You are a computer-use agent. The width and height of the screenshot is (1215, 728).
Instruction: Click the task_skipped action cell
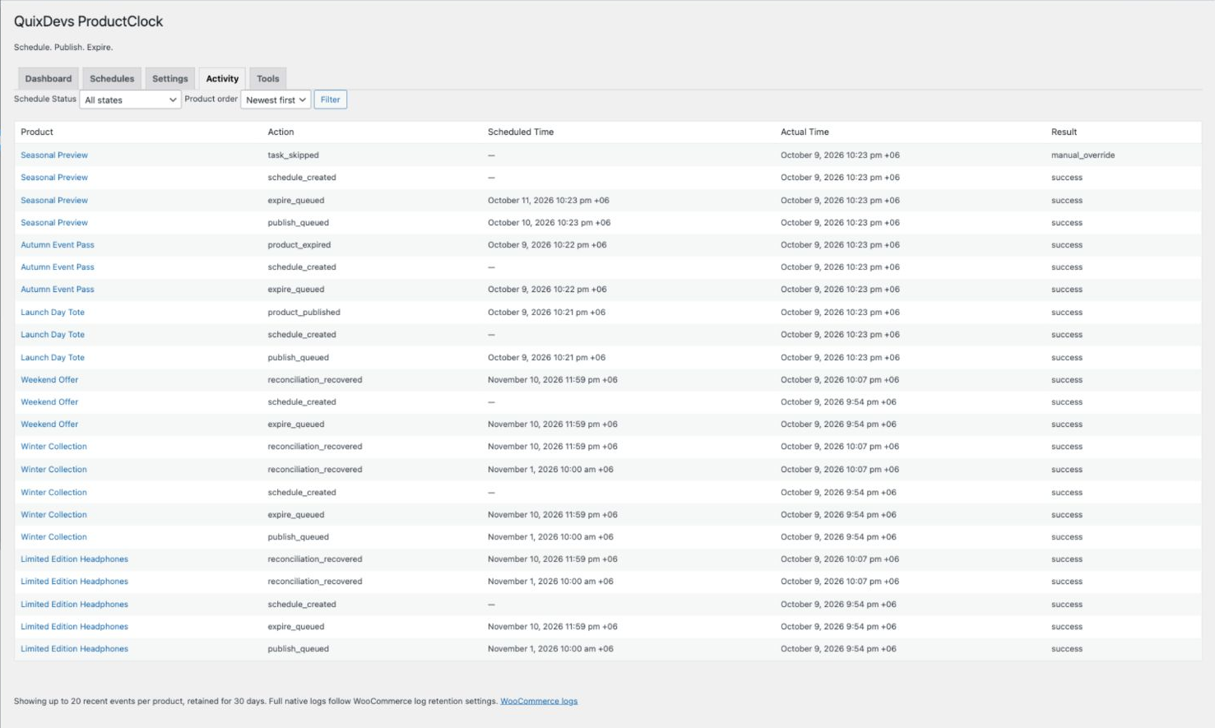point(293,155)
